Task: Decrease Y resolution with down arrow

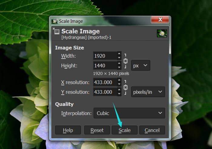Action: [119, 94]
